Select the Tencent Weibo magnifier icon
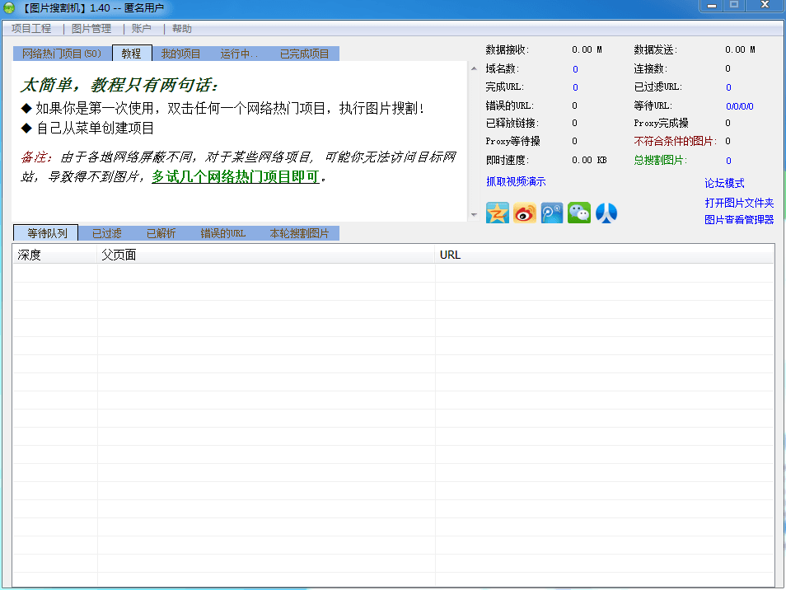 [x=551, y=213]
